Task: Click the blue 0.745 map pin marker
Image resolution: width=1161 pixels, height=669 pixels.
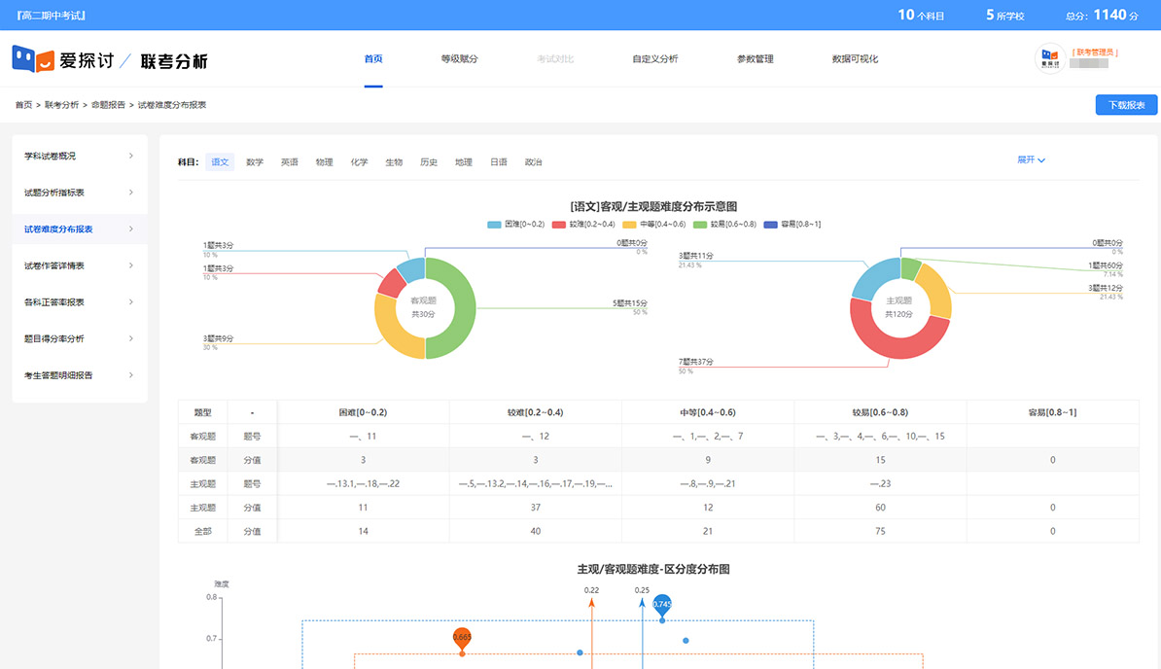Action: 662,605
